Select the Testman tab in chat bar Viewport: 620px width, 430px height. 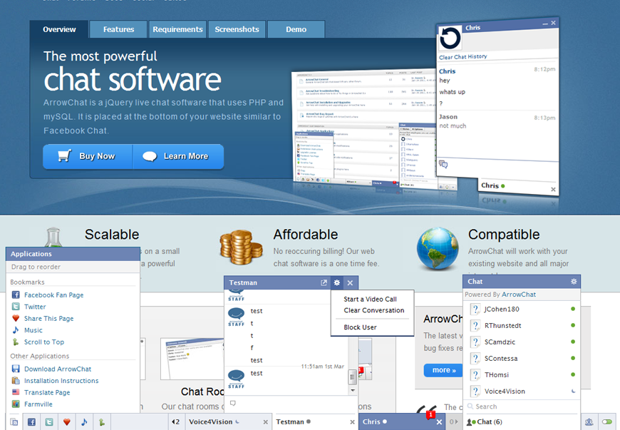(315, 421)
